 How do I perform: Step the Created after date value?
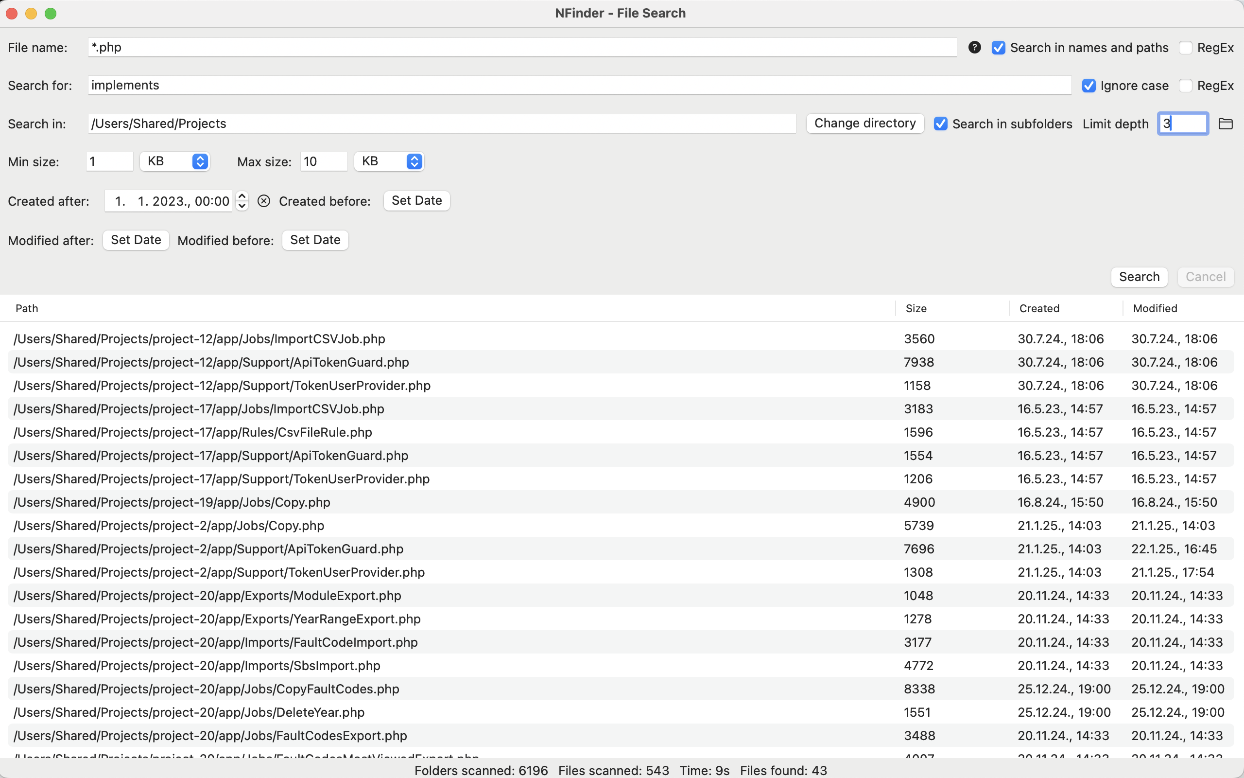[242, 201]
